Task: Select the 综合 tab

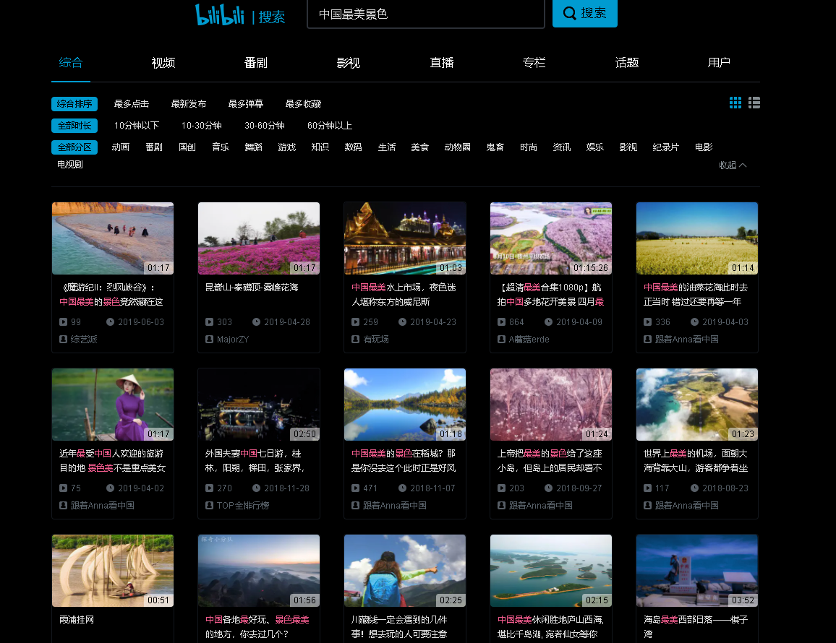Action: 70,63
